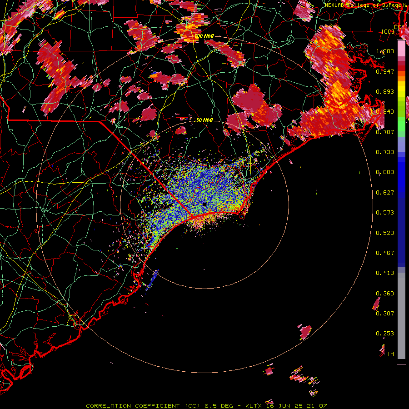Click the 0.413 scale value

point(385,273)
